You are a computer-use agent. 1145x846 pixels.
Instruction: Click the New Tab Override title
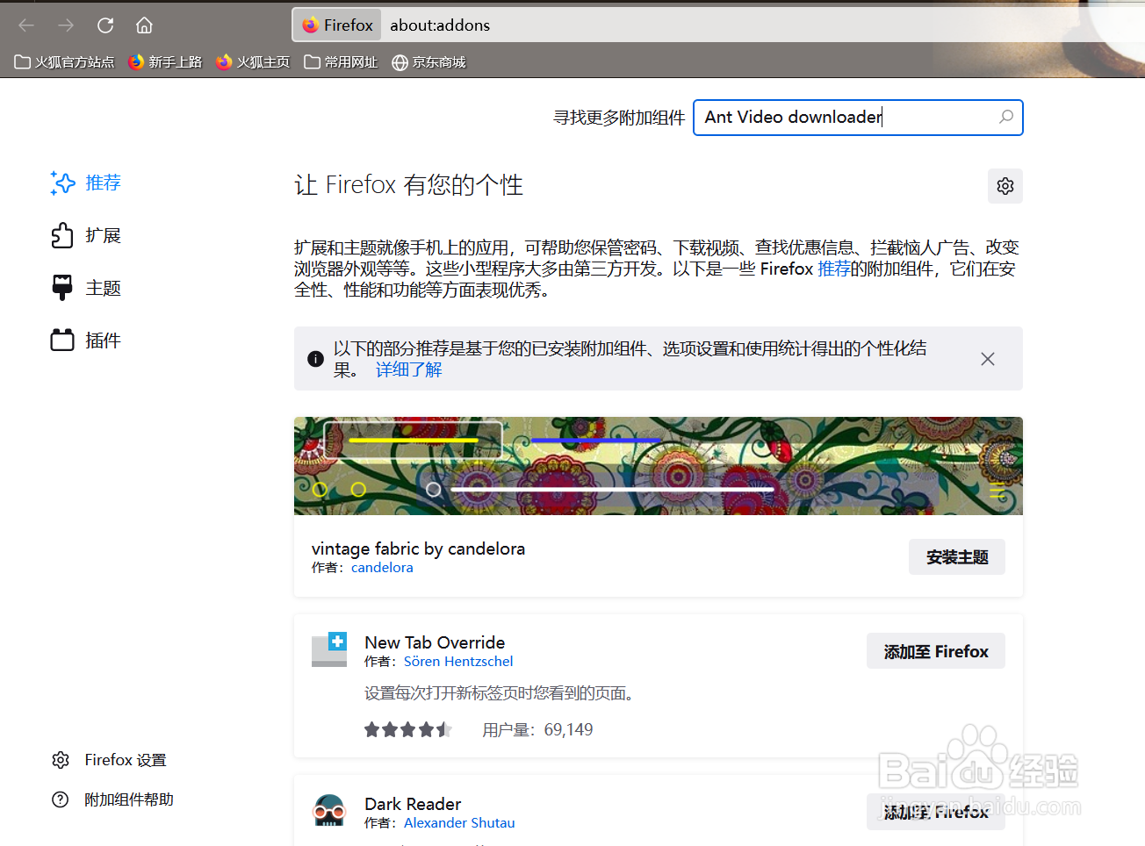pos(435,642)
